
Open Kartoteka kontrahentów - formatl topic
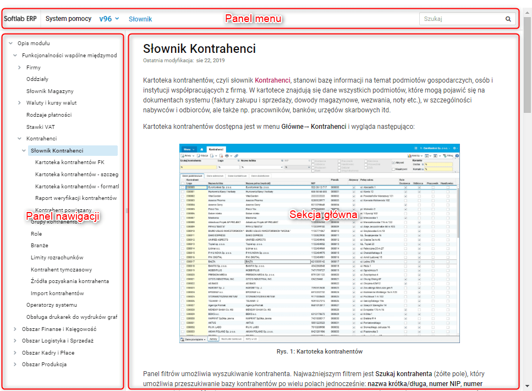(77, 186)
